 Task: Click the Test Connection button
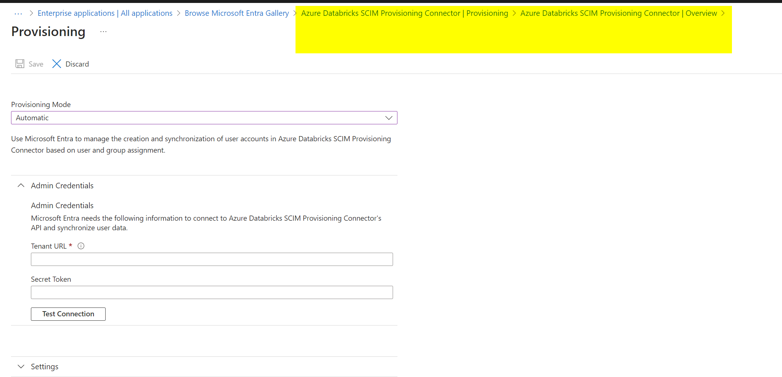pyautogui.click(x=68, y=314)
